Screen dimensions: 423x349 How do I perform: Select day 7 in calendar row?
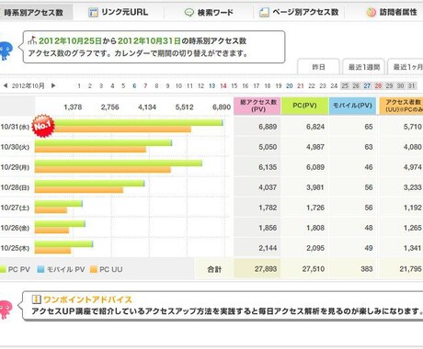pyautogui.click(x=145, y=86)
